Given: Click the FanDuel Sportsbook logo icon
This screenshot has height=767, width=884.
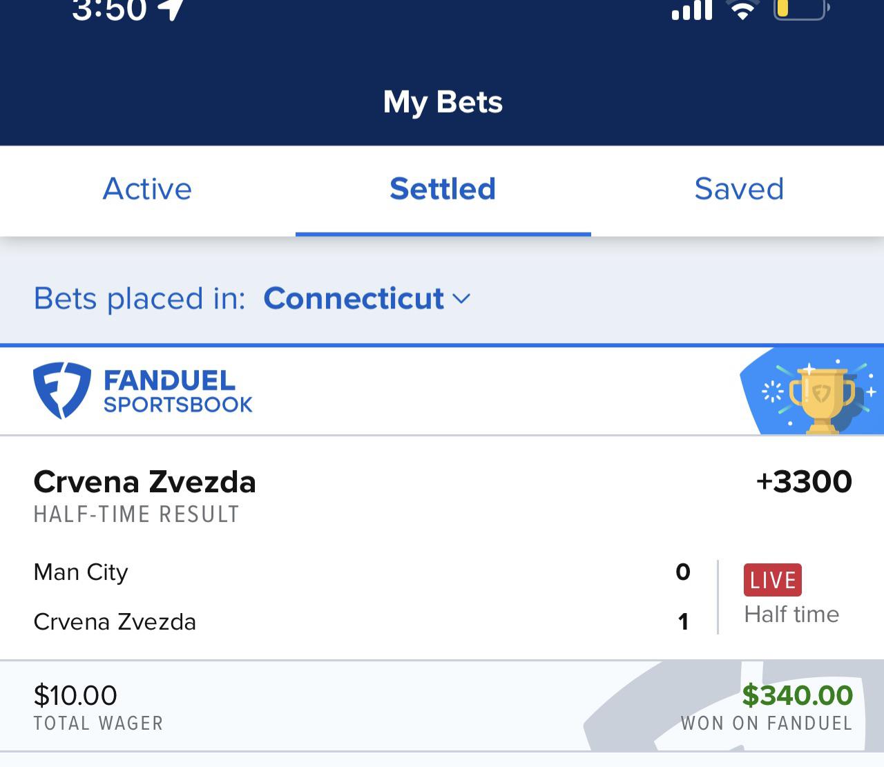Looking at the screenshot, I should [x=61, y=391].
